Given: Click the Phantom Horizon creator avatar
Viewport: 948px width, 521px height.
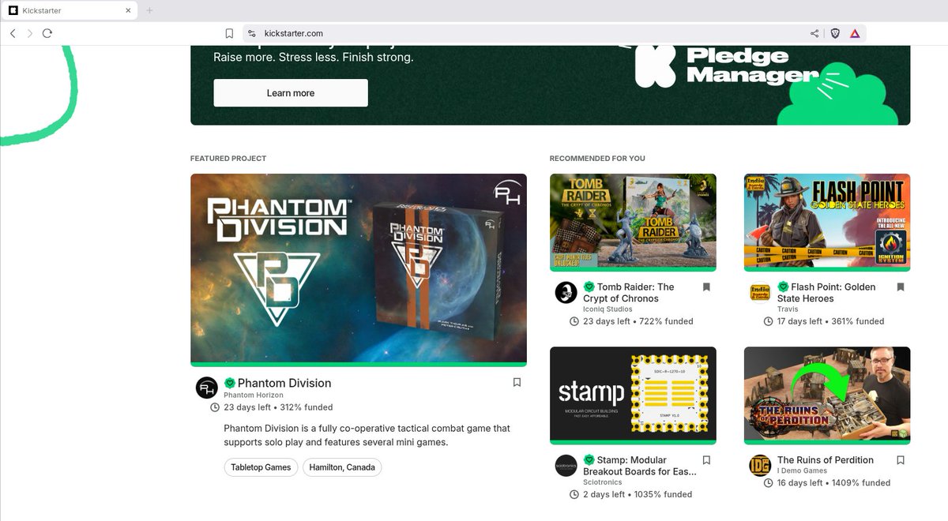Looking at the screenshot, I should [x=207, y=388].
